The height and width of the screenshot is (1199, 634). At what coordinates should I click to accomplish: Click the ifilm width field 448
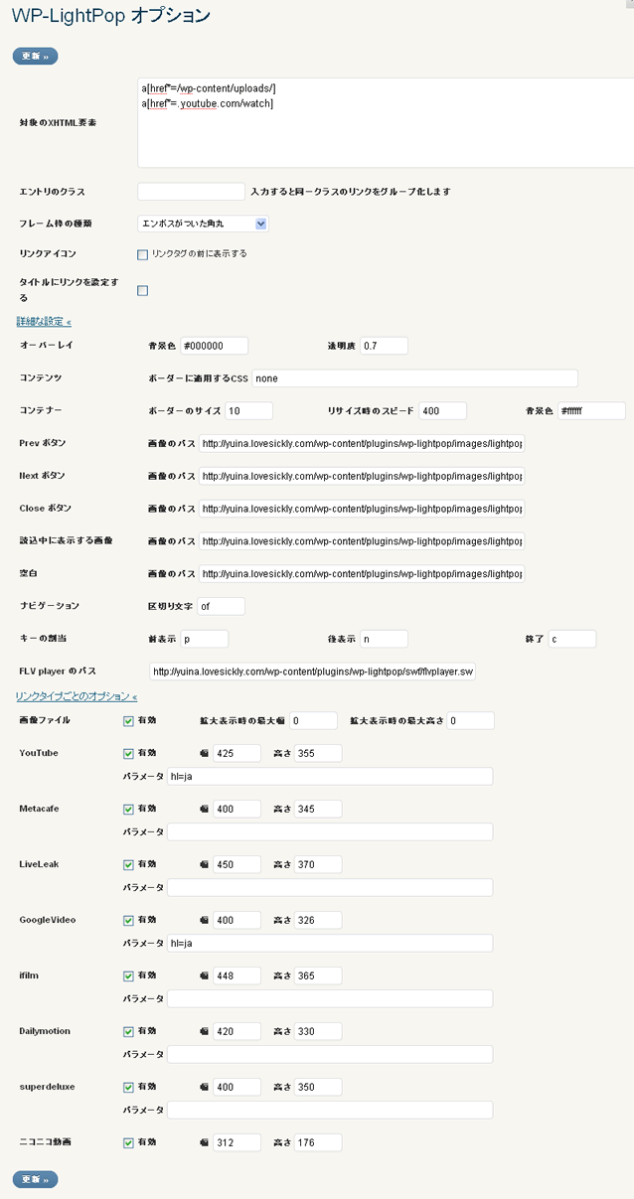tap(237, 975)
